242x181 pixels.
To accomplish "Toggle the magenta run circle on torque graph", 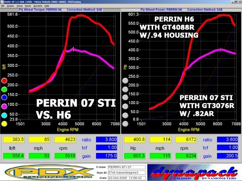I will [x=4, y=106].
